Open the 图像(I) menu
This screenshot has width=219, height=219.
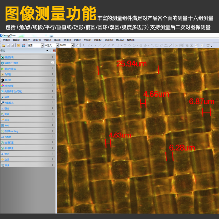point(67,40)
